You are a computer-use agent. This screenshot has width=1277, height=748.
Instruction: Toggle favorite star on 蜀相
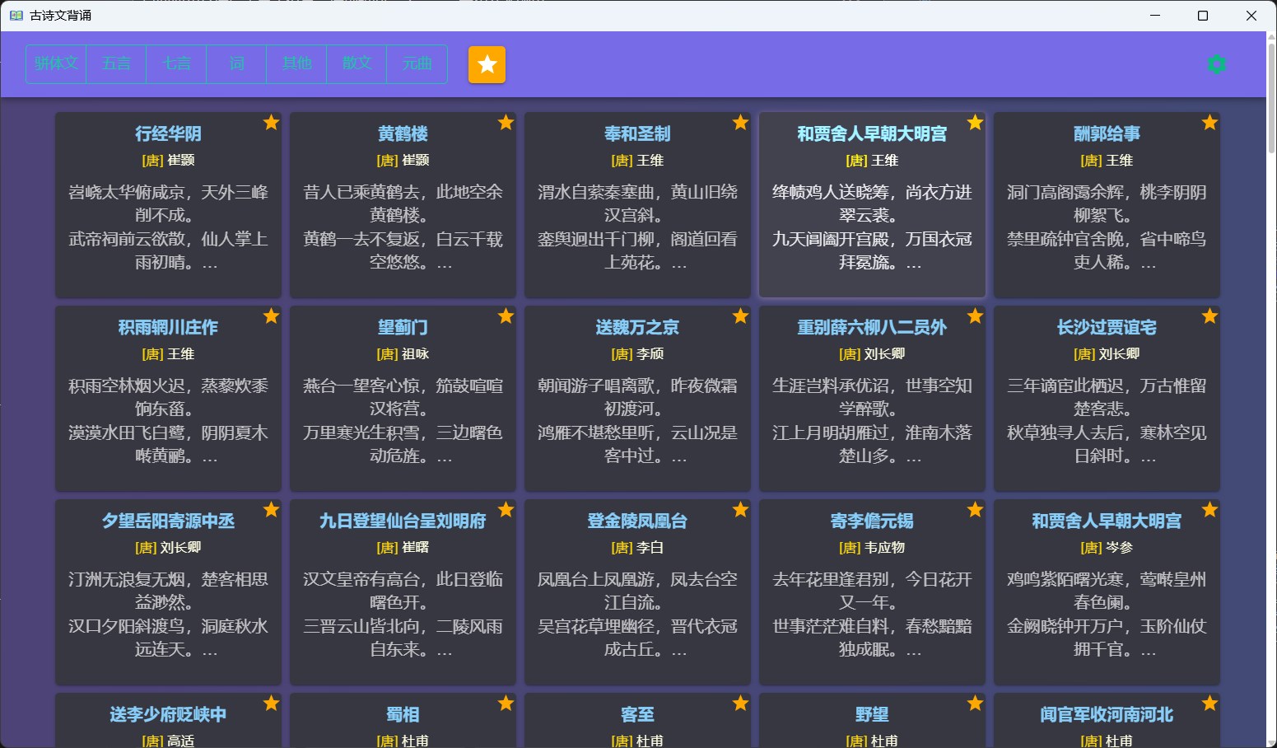[x=506, y=704]
